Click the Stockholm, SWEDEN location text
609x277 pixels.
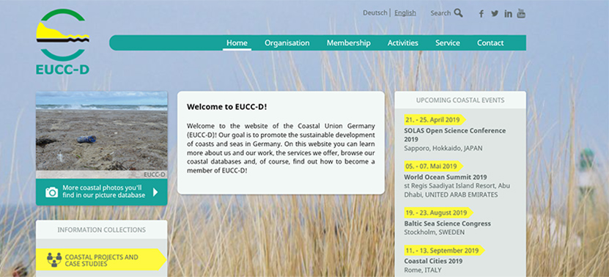435,232
